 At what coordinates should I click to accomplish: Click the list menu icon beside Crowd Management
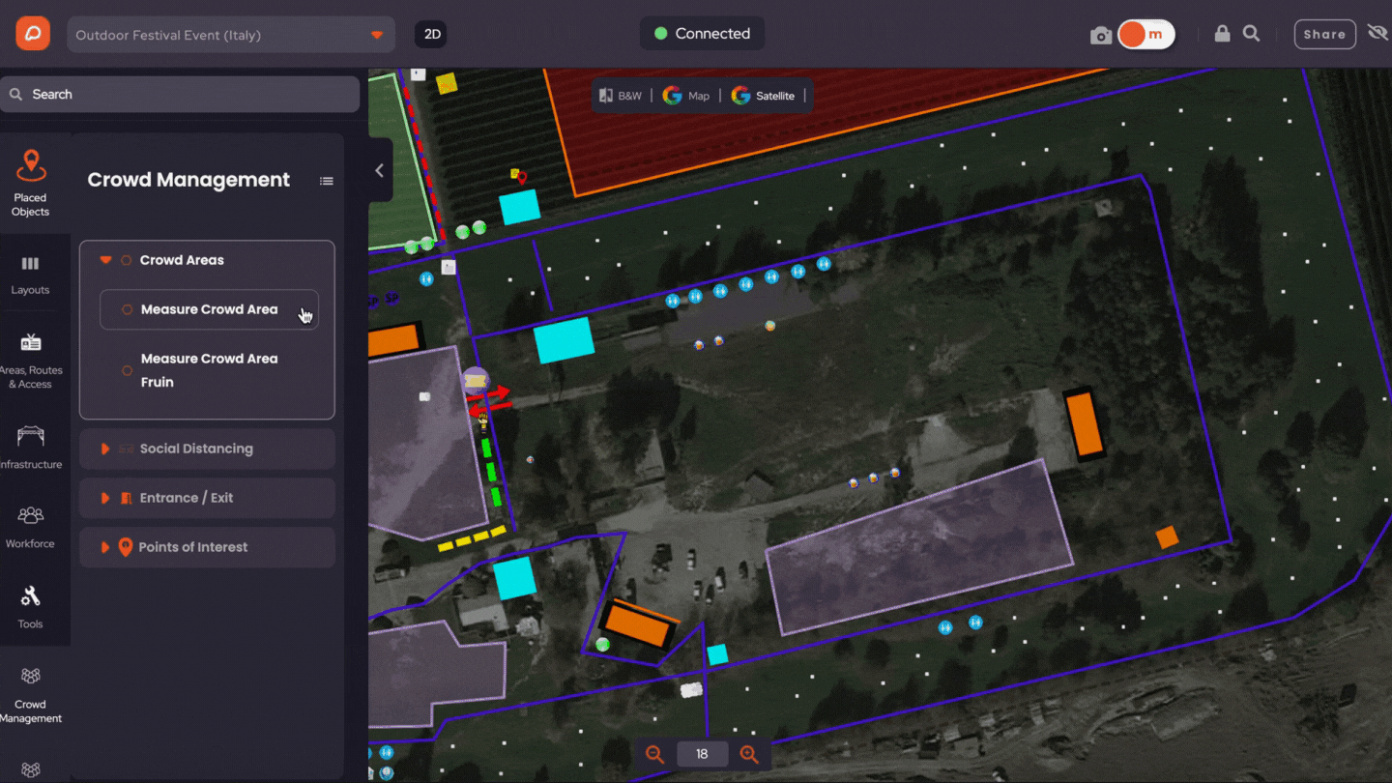tap(327, 181)
